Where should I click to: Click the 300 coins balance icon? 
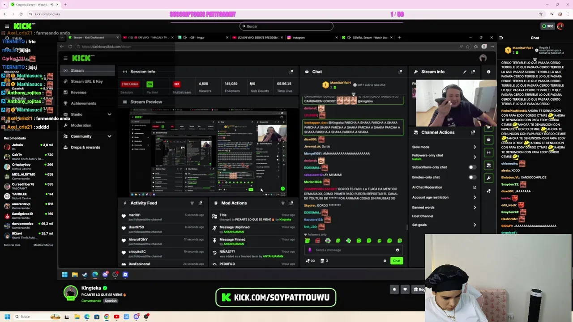click(548, 26)
